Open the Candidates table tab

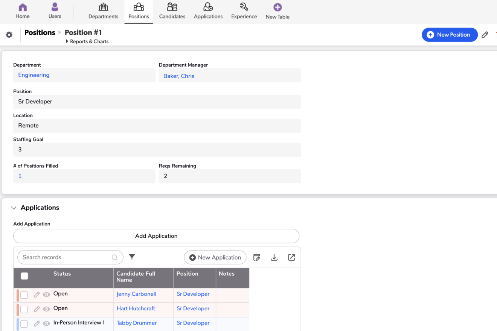(172, 11)
